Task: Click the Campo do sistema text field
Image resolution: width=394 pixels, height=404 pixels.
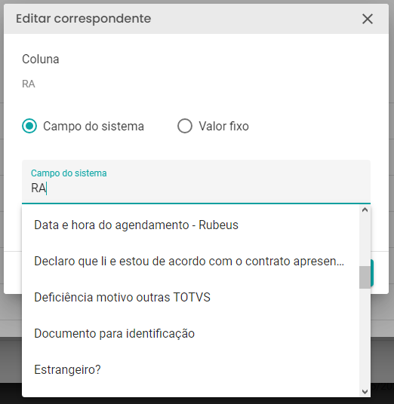Action: point(196,182)
